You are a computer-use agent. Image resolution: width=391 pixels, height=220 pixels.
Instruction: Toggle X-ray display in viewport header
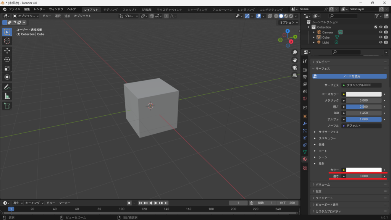pyautogui.click(x=270, y=16)
